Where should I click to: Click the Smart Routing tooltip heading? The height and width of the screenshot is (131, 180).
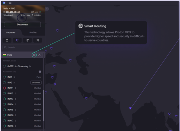(x=95, y=26)
